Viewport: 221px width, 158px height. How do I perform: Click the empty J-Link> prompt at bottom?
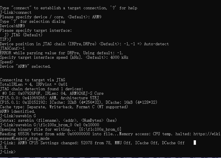[x=8, y=152]
